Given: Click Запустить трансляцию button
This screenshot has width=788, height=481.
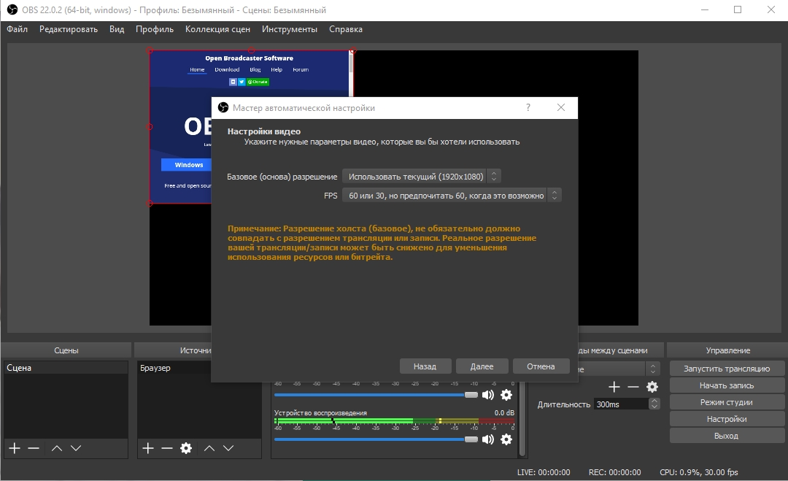Looking at the screenshot, I should point(727,369).
